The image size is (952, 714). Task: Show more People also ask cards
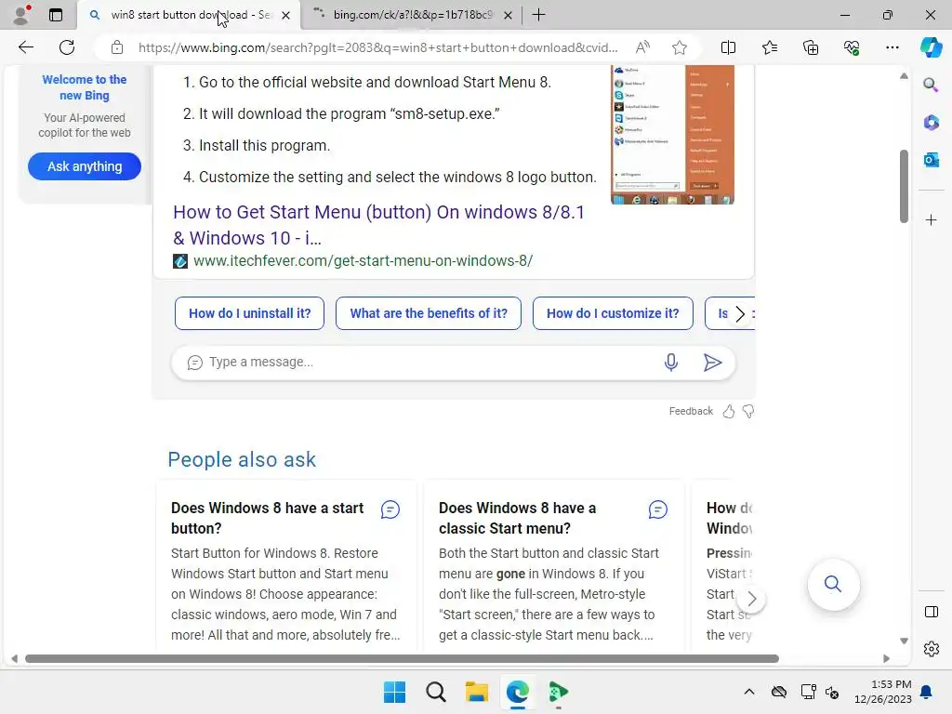coord(751,600)
